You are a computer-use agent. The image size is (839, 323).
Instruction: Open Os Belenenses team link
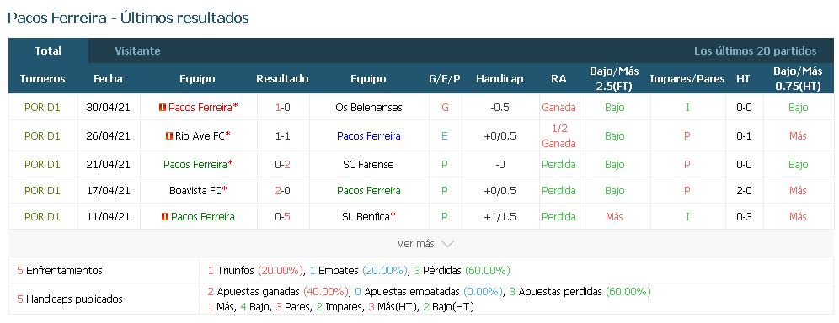[x=368, y=108]
